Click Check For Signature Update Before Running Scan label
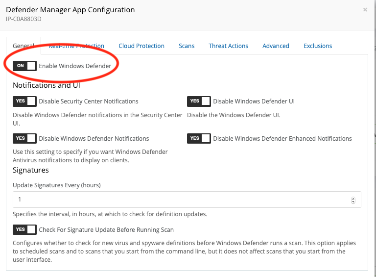This screenshot has height=277, width=376. tap(106, 230)
